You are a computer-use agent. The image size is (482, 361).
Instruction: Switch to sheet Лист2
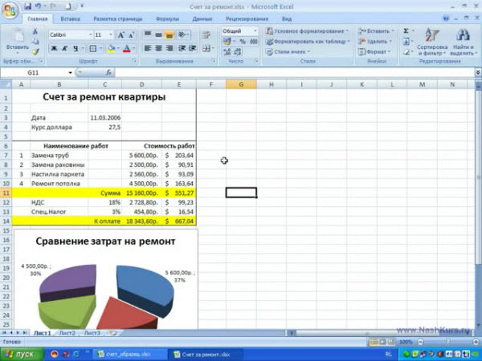click(67, 333)
